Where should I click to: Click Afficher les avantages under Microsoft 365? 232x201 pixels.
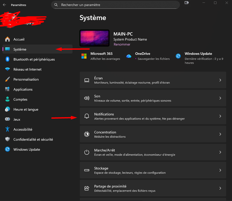tap(105, 59)
